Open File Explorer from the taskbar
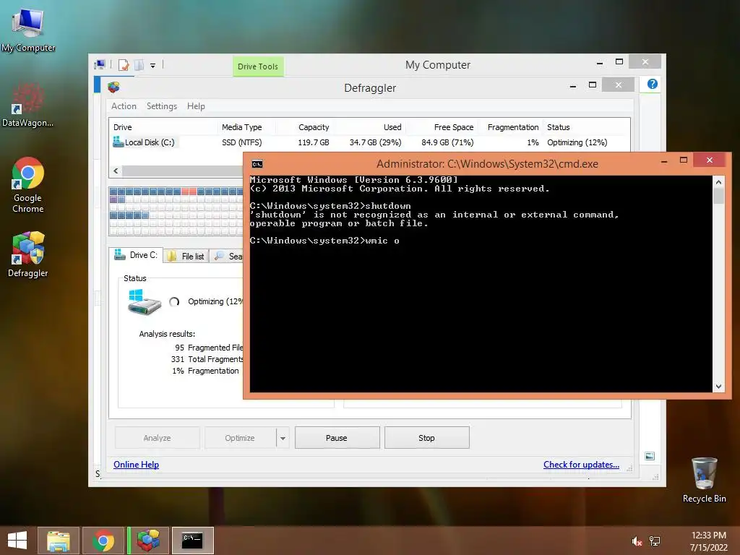 tap(58, 541)
